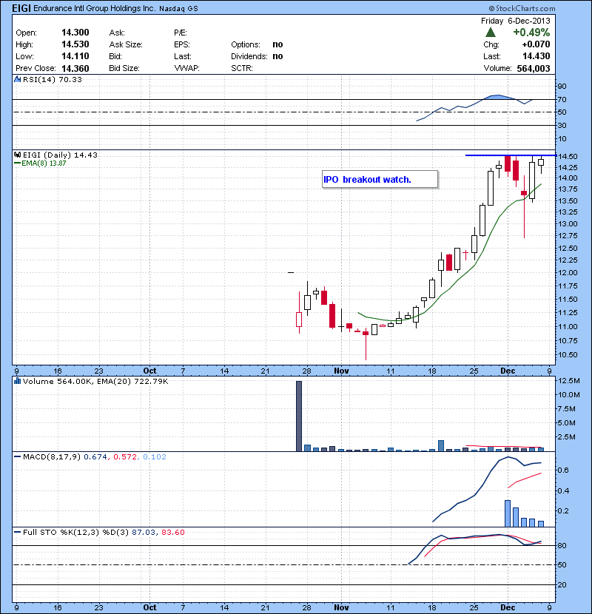
Task: Click the 'EIGI (Daily) 14.43' chart label
Action: click(60, 155)
